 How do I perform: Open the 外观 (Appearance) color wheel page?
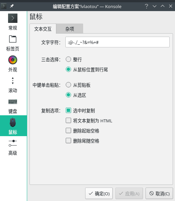(13, 64)
